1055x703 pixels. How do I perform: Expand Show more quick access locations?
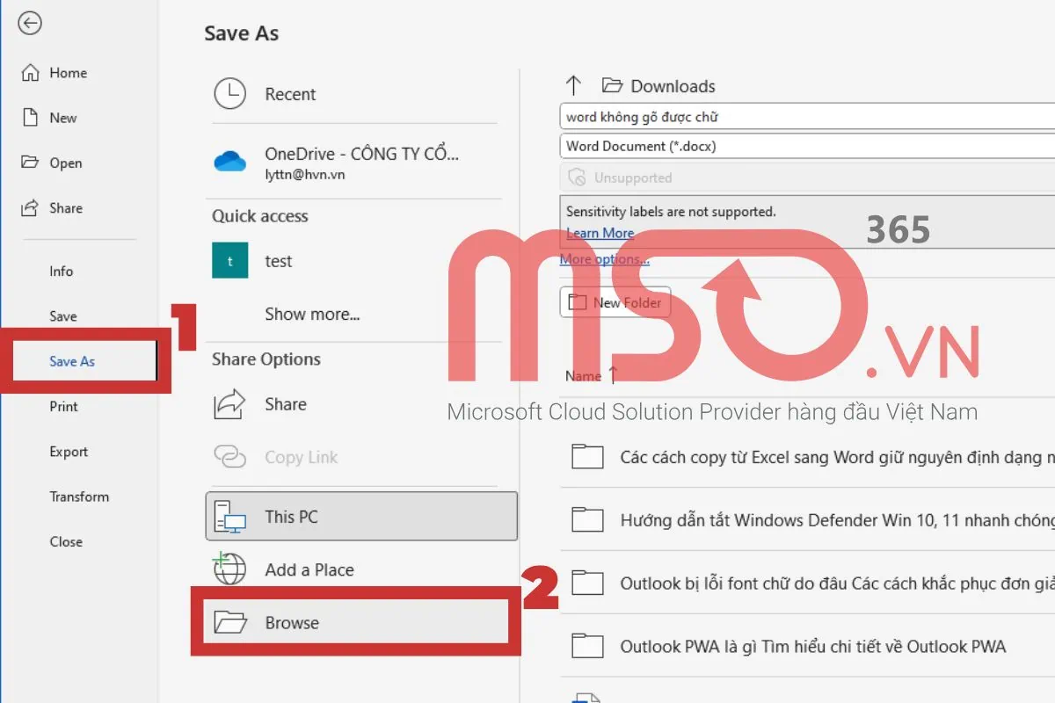click(312, 314)
